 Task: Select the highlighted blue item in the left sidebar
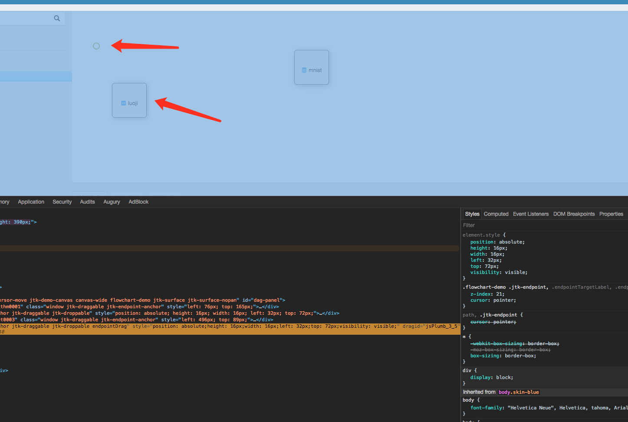coord(35,76)
